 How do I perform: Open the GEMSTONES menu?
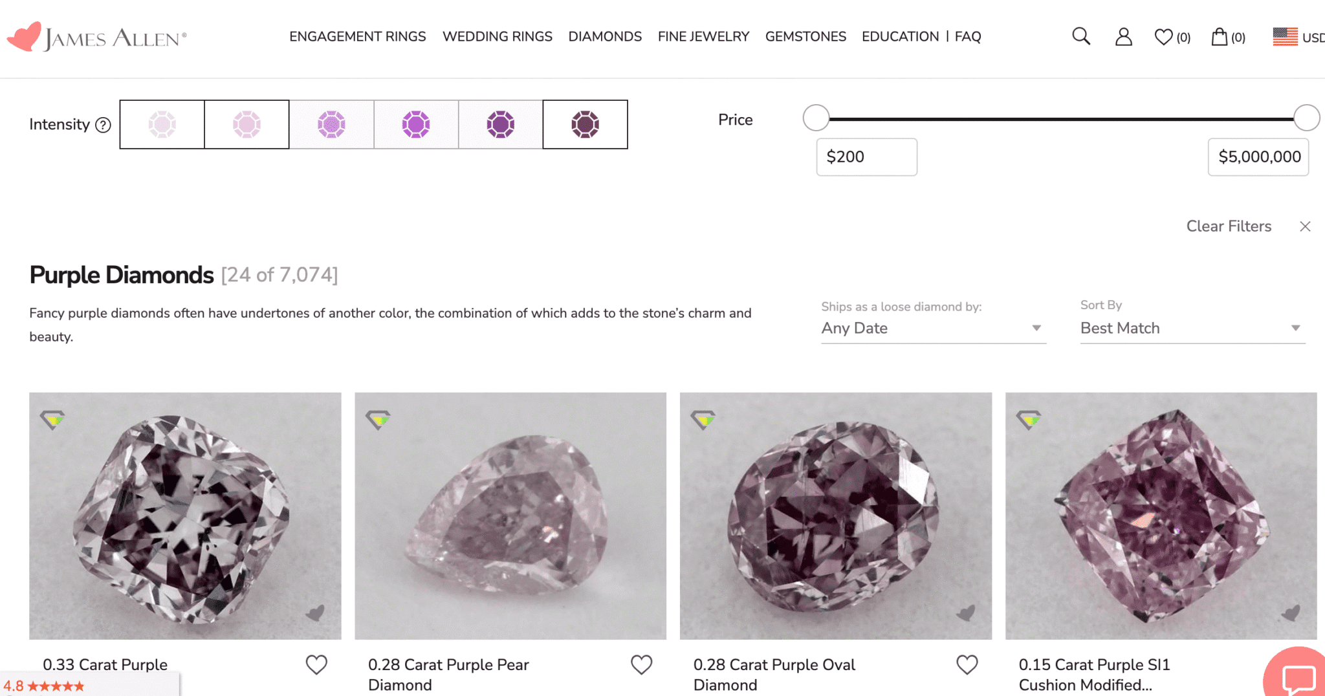[805, 37]
